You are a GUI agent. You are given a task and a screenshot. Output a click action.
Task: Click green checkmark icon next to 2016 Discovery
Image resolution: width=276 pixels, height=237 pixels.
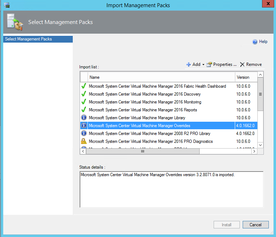click(x=84, y=94)
